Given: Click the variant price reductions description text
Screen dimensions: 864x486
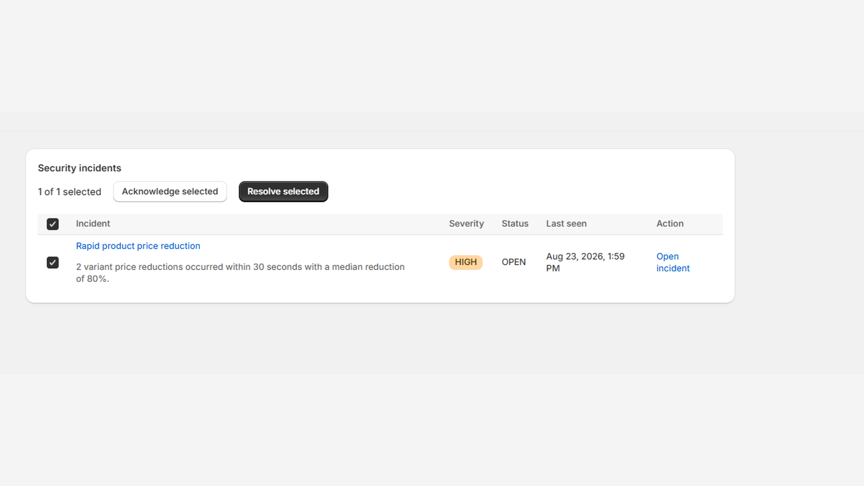Looking at the screenshot, I should 240,273.
